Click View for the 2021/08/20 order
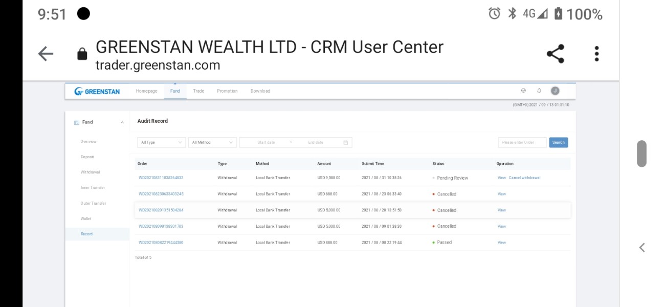 pyautogui.click(x=501, y=210)
